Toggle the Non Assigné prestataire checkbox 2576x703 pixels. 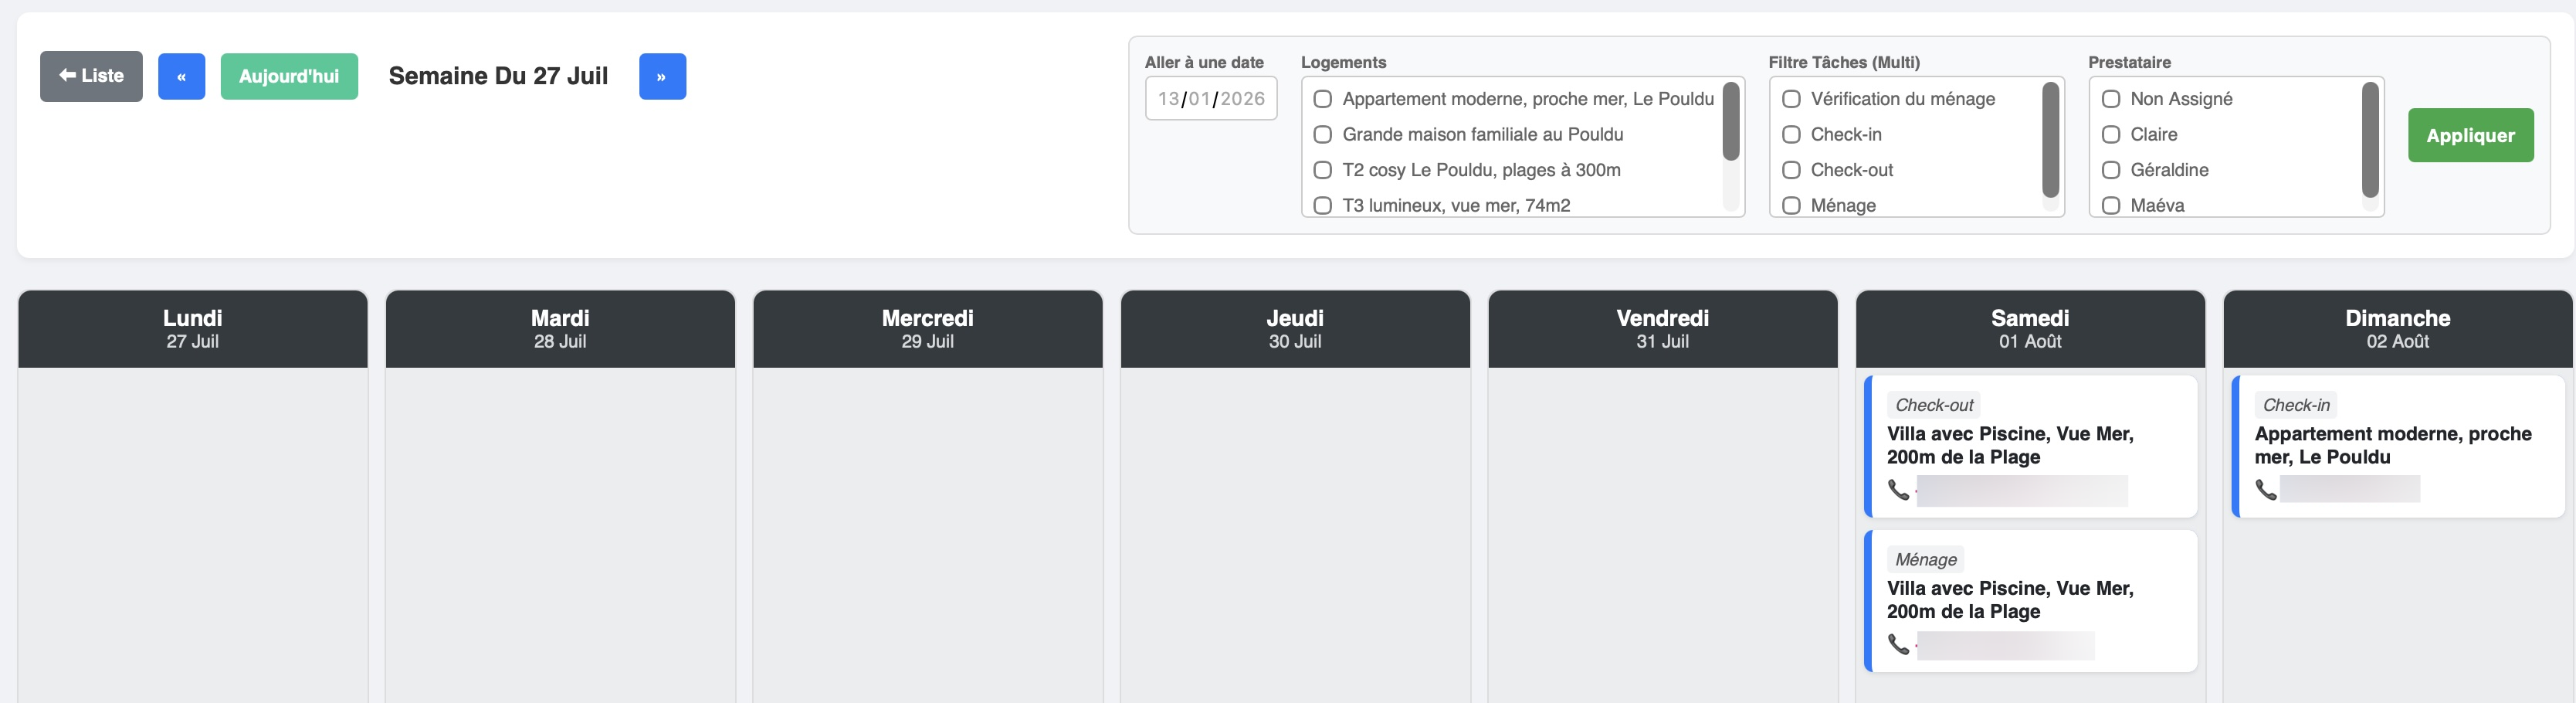(2111, 99)
